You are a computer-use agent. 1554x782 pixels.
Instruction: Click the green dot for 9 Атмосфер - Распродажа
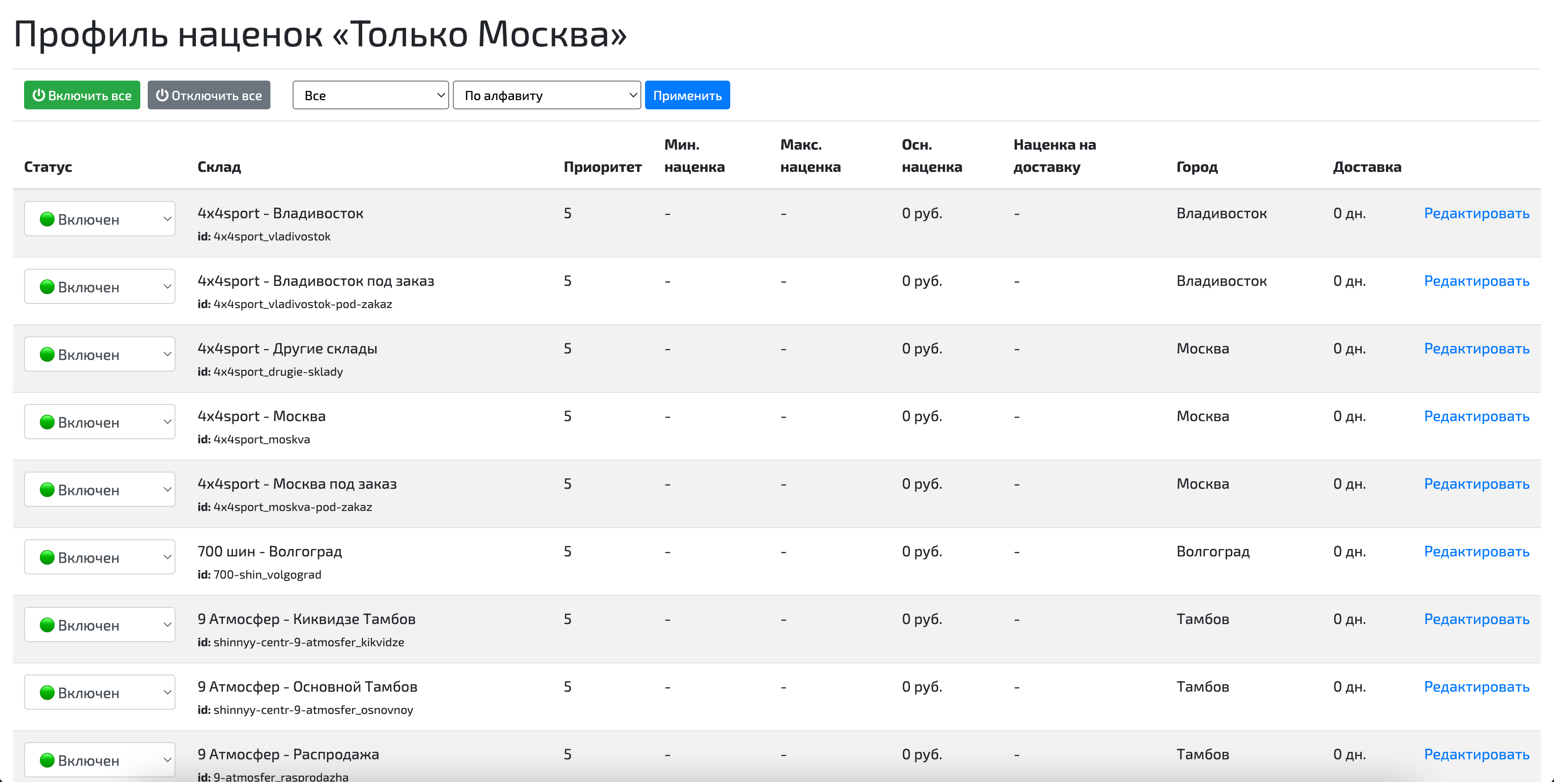pyautogui.click(x=48, y=760)
